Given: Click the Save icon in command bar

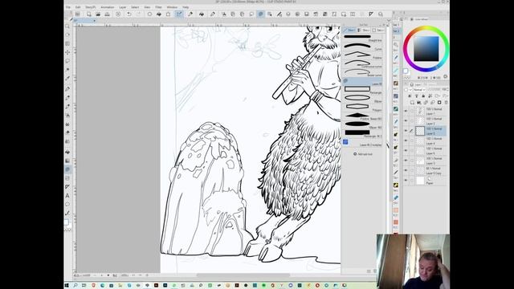Looking at the screenshot, I should coord(107,14).
